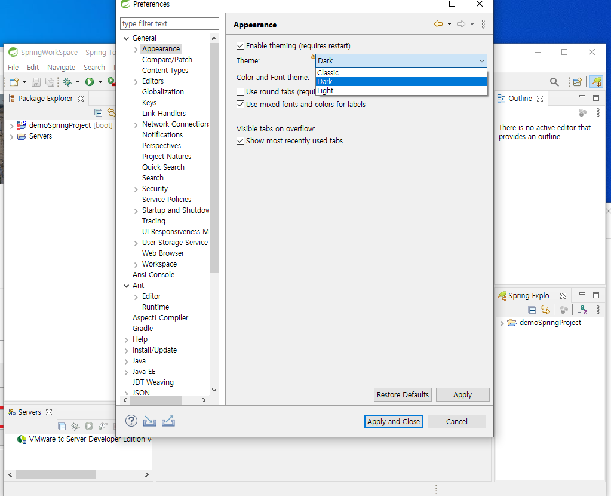
Task: Toggle Use mixed fonts and colors checkbox
Action: click(x=241, y=104)
